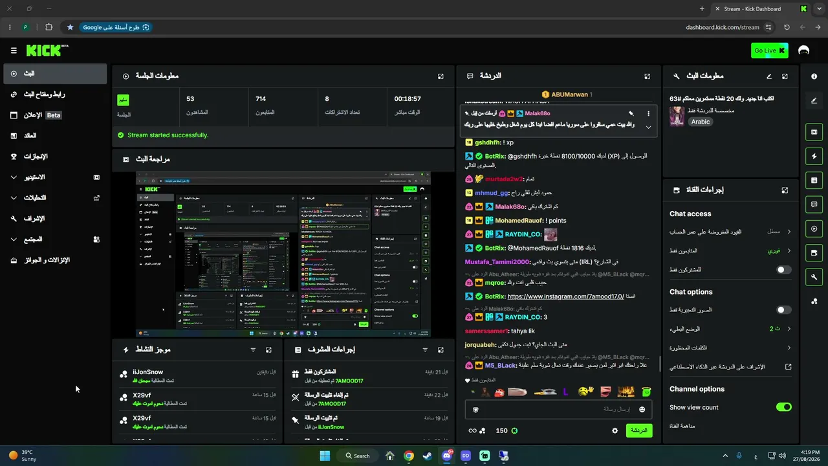Open slow mode (الوضع البطيء) settings chevron

point(789,329)
